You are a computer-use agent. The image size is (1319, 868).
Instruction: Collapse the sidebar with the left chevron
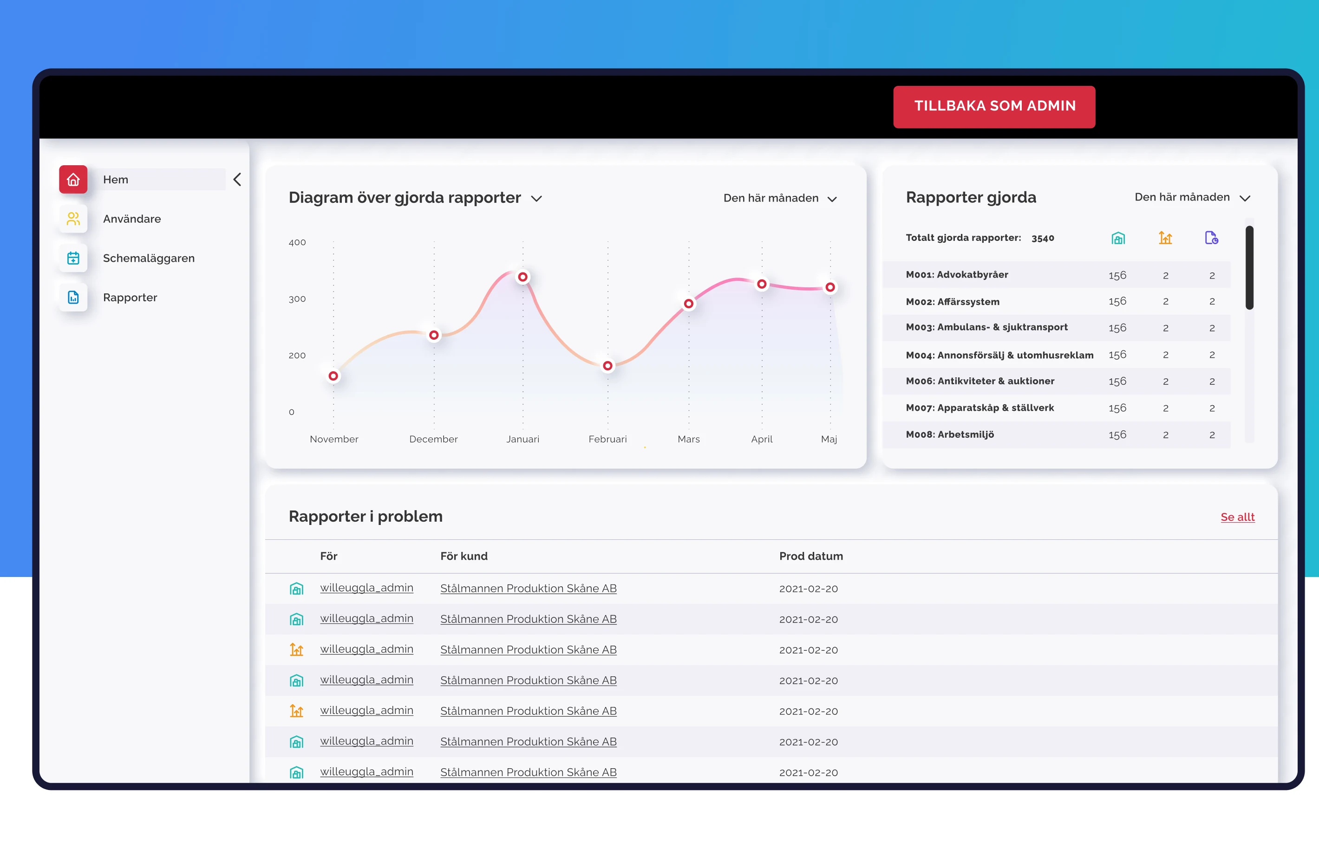(237, 180)
